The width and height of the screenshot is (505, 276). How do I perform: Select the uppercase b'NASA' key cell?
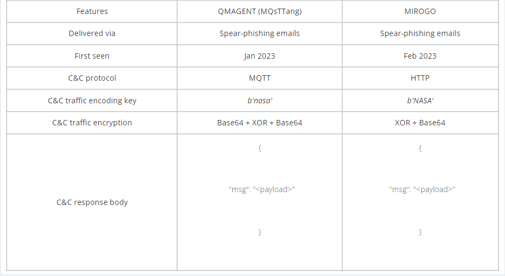[420, 101]
